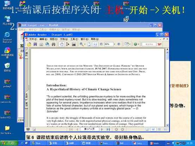Click the vertical scrollbar up arrow in Reader
The image size is (195, 146).
click(168, 52)
